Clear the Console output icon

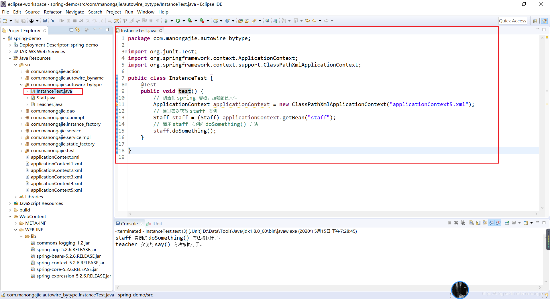(x=472, y=223)
